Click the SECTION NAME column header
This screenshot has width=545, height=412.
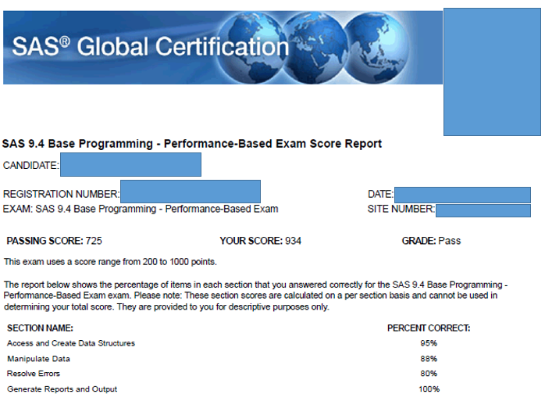[x=40, y=328]
